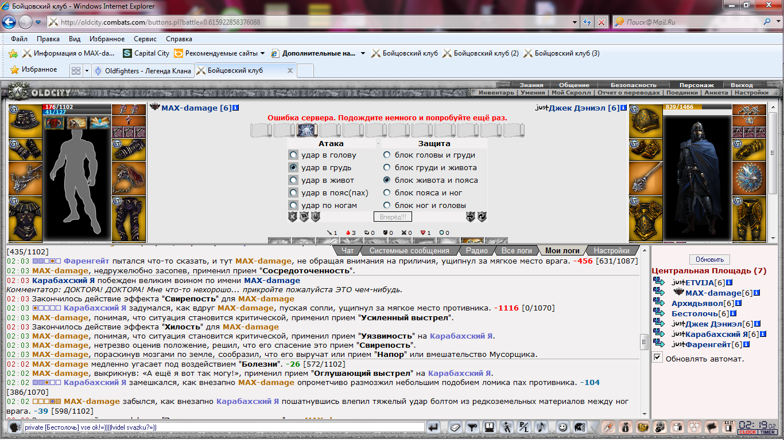Send chat message with the enter arrow icon

point(434,427)
